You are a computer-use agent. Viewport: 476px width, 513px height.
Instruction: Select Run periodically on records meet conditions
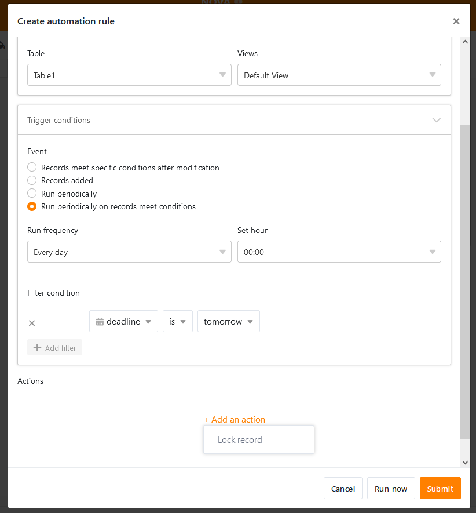(x=32, y=206)
